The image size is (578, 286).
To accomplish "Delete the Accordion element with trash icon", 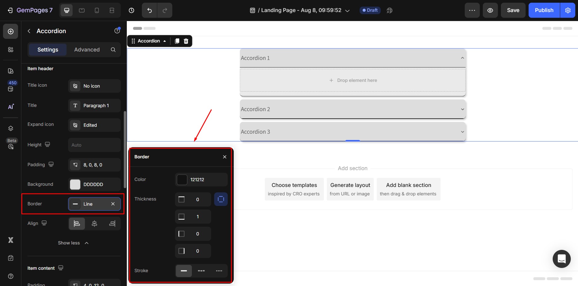I will tap(186, 41).
